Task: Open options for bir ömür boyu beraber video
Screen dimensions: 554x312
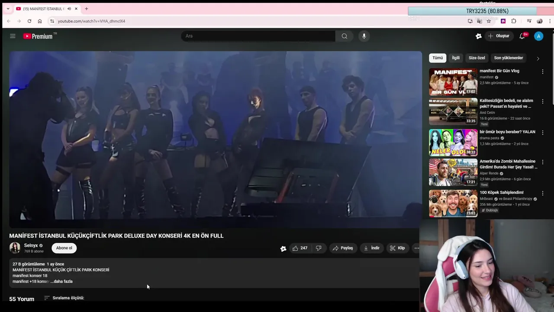Action: pos(542,132)
